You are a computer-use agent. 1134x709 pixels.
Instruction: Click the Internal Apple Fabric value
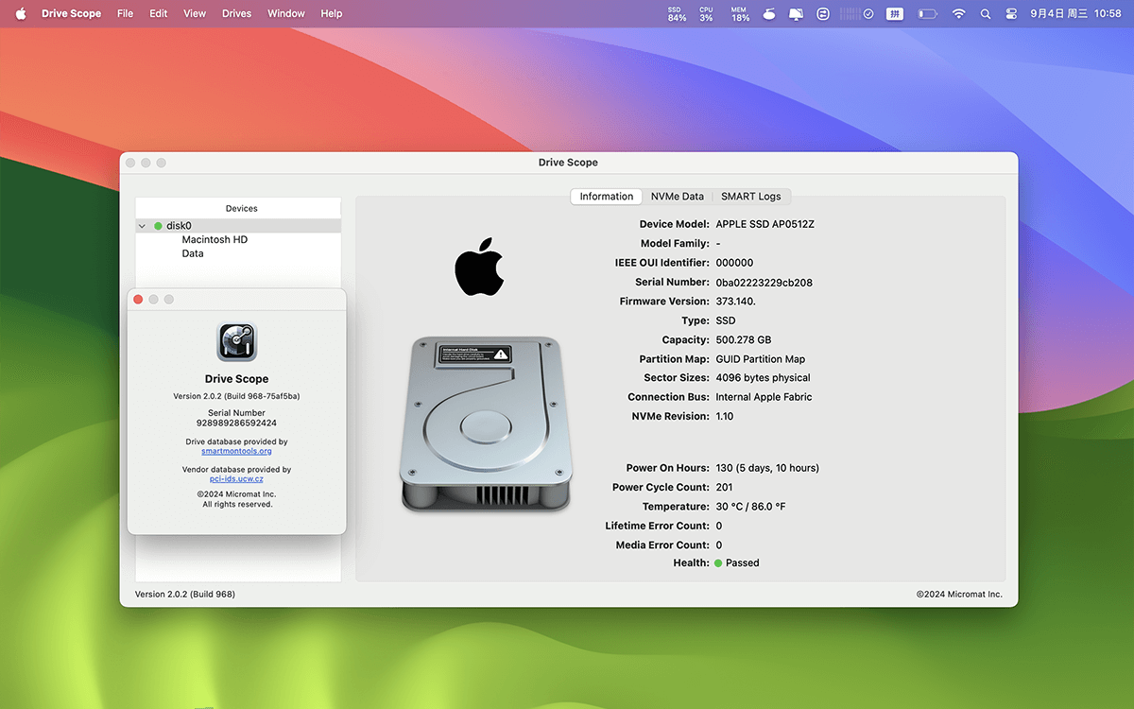pos(764,397)
